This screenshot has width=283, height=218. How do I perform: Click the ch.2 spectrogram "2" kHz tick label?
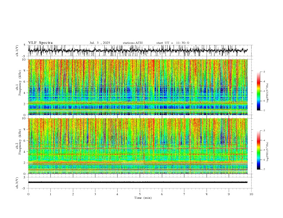(25, 163)
